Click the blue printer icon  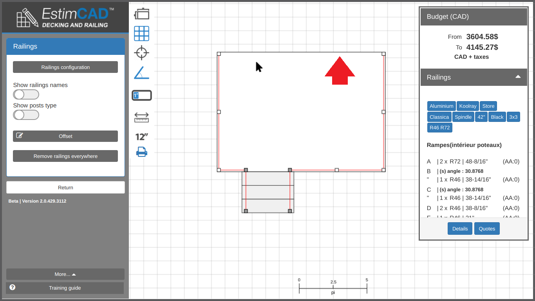click(x=141, y=152)
